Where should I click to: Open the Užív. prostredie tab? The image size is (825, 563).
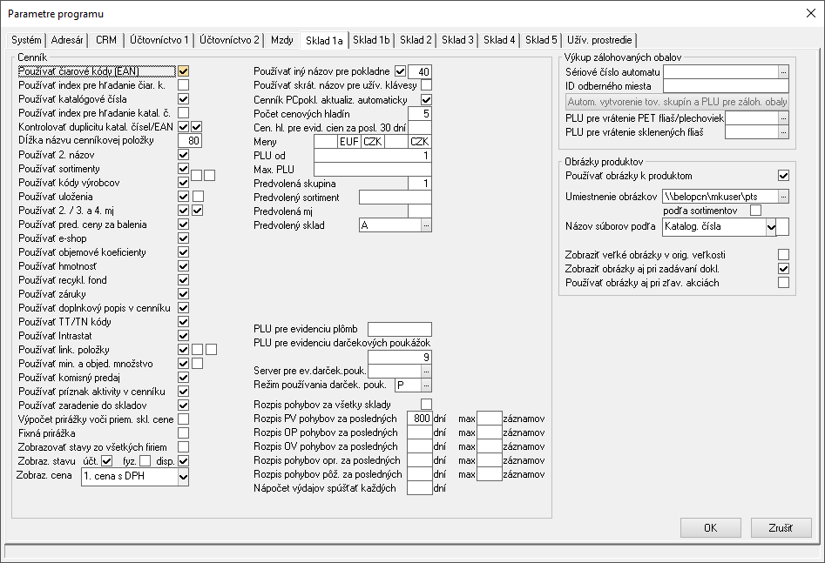tap(600, 40)
